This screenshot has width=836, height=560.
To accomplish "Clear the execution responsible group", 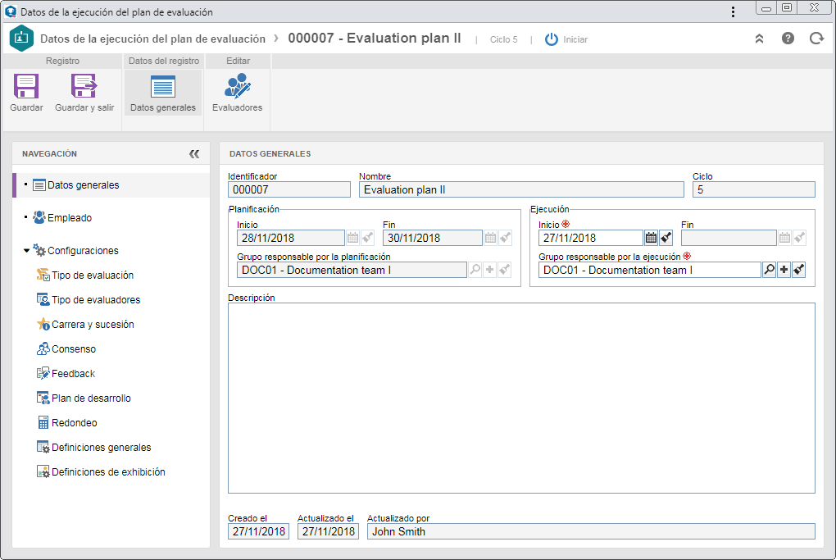I will point(798,270).
